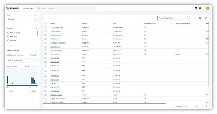217x114 pixels.
Task: Sort by the Class column header
Action: (114, 23)
